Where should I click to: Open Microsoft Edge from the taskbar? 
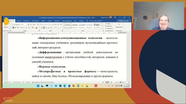click(x=65, y=86)
